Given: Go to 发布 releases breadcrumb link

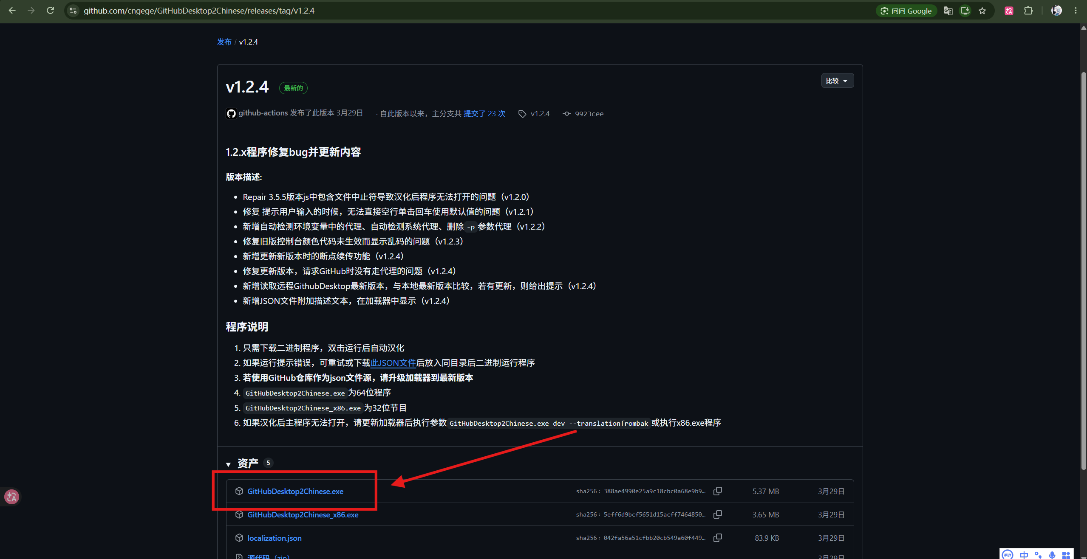Looking at the screenshot, I should (224, 42).
